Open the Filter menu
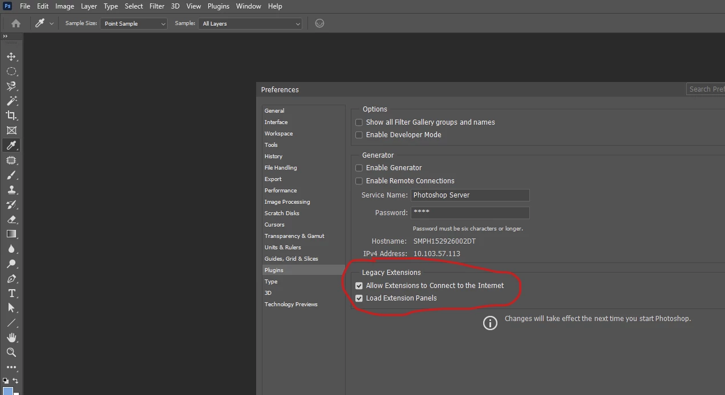 (157, 6)
